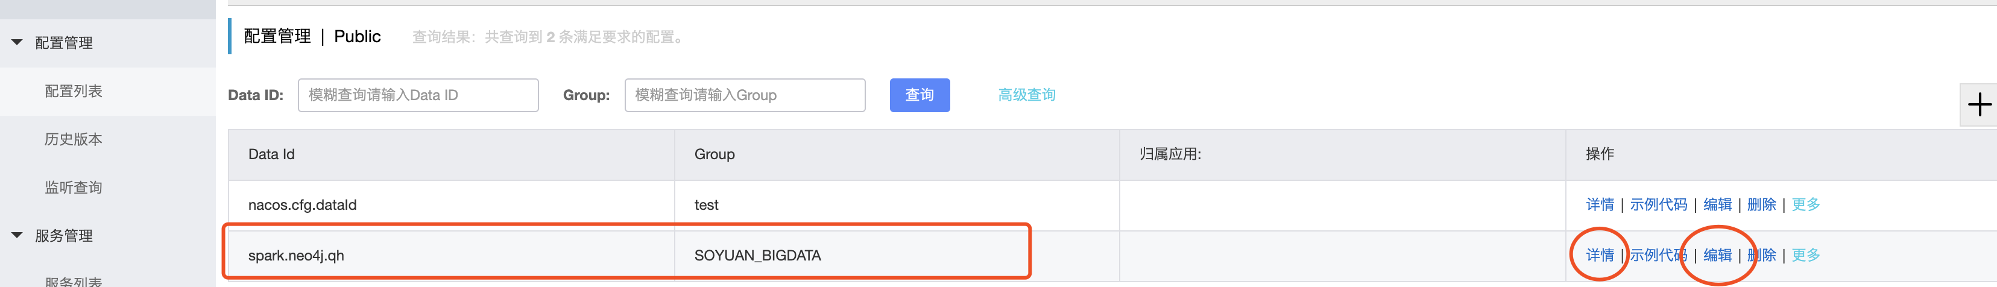Click the plus icon to add configuration
This screenshot has height=287, width=1997.
pyautogui.click(x=1978, y=104)
